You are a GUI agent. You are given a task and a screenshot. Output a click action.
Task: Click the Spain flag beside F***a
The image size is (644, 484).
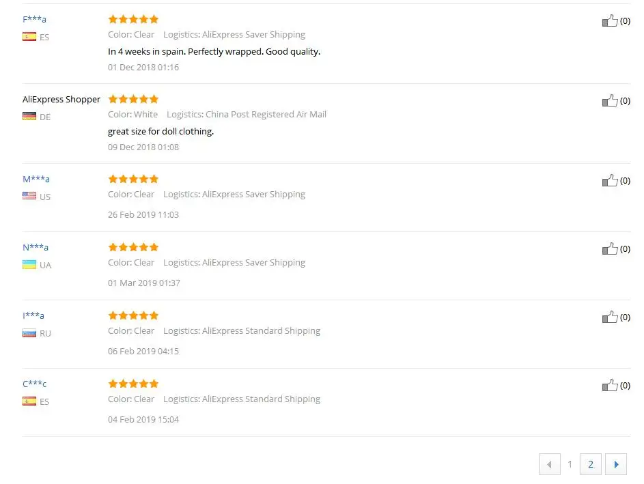(29, 37)
